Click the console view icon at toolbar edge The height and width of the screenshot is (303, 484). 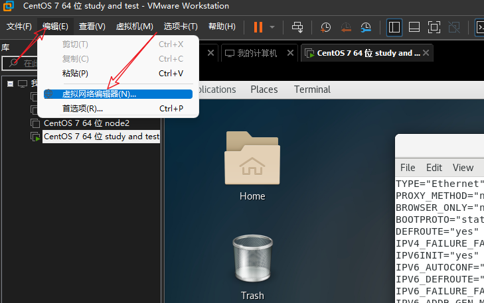click(479, 27)
